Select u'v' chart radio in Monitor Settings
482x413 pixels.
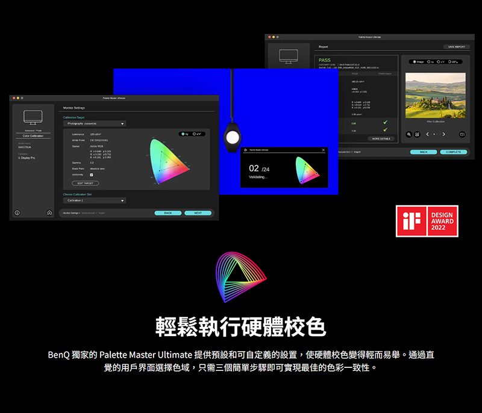tap(194, 134)
